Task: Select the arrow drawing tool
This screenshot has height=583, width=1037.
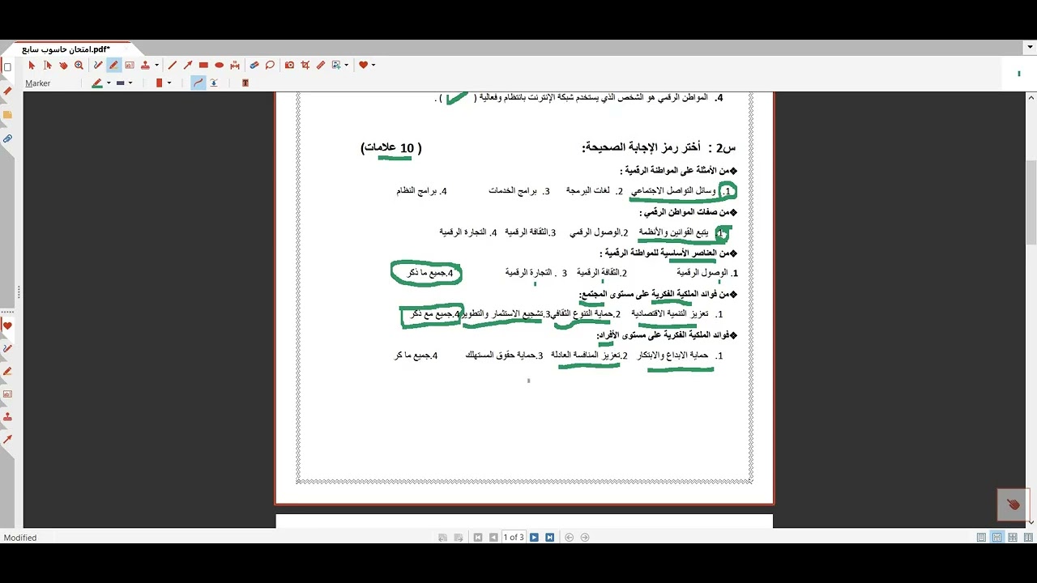Action: point(188,66)
